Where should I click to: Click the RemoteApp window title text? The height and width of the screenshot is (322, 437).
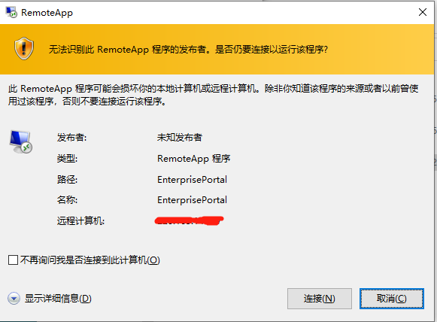(x=47, y=13)
